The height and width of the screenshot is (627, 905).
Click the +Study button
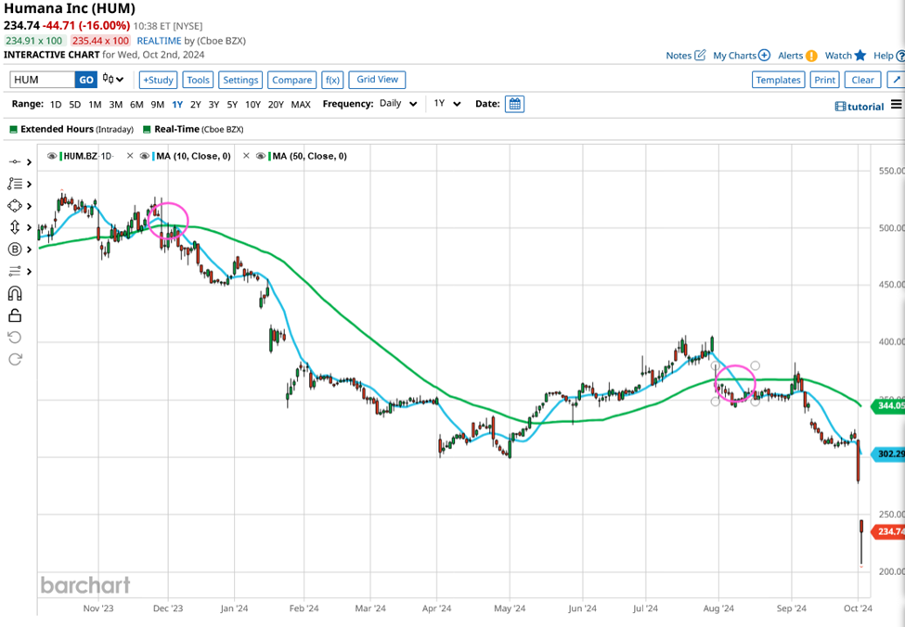(x=157, y=80)
